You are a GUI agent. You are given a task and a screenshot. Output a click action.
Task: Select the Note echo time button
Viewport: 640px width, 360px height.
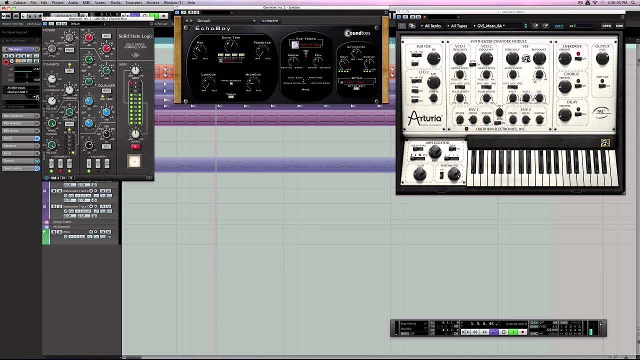[227, 55]
